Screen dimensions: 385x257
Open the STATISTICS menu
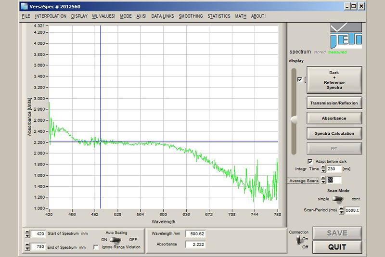pos(219,16)
